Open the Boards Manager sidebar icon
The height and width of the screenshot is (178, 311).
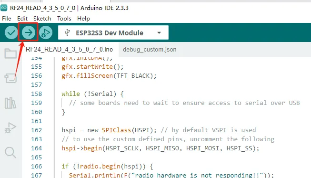tap(10, 78)
